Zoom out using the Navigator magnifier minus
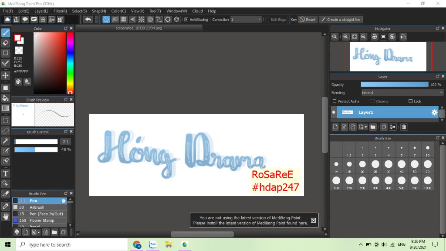Screen dimensions: 446x251 tap(363, 37)
